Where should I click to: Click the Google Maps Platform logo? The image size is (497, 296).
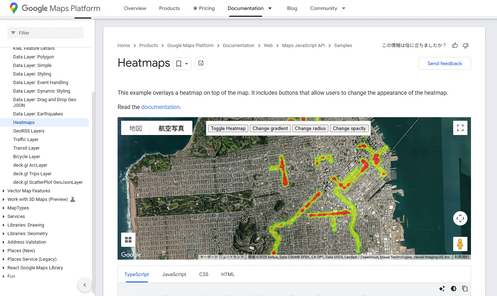(55, 8)
